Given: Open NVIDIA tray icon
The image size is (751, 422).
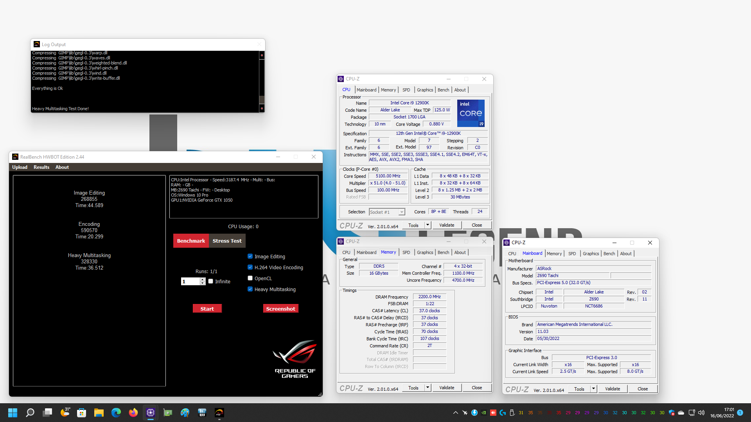Looking at the screenshot, I should click(484, 413).
